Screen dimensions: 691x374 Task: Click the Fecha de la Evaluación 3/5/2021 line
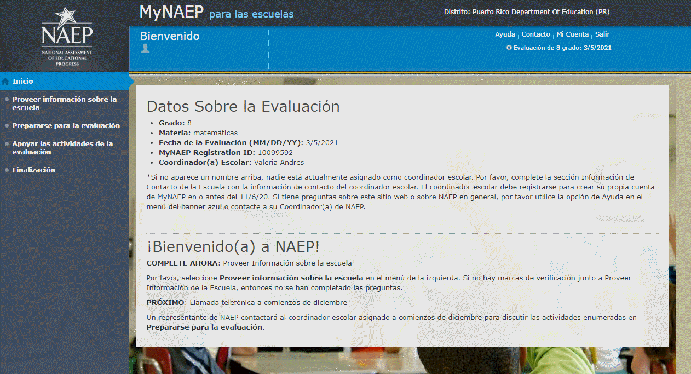[x=249, y=143]
